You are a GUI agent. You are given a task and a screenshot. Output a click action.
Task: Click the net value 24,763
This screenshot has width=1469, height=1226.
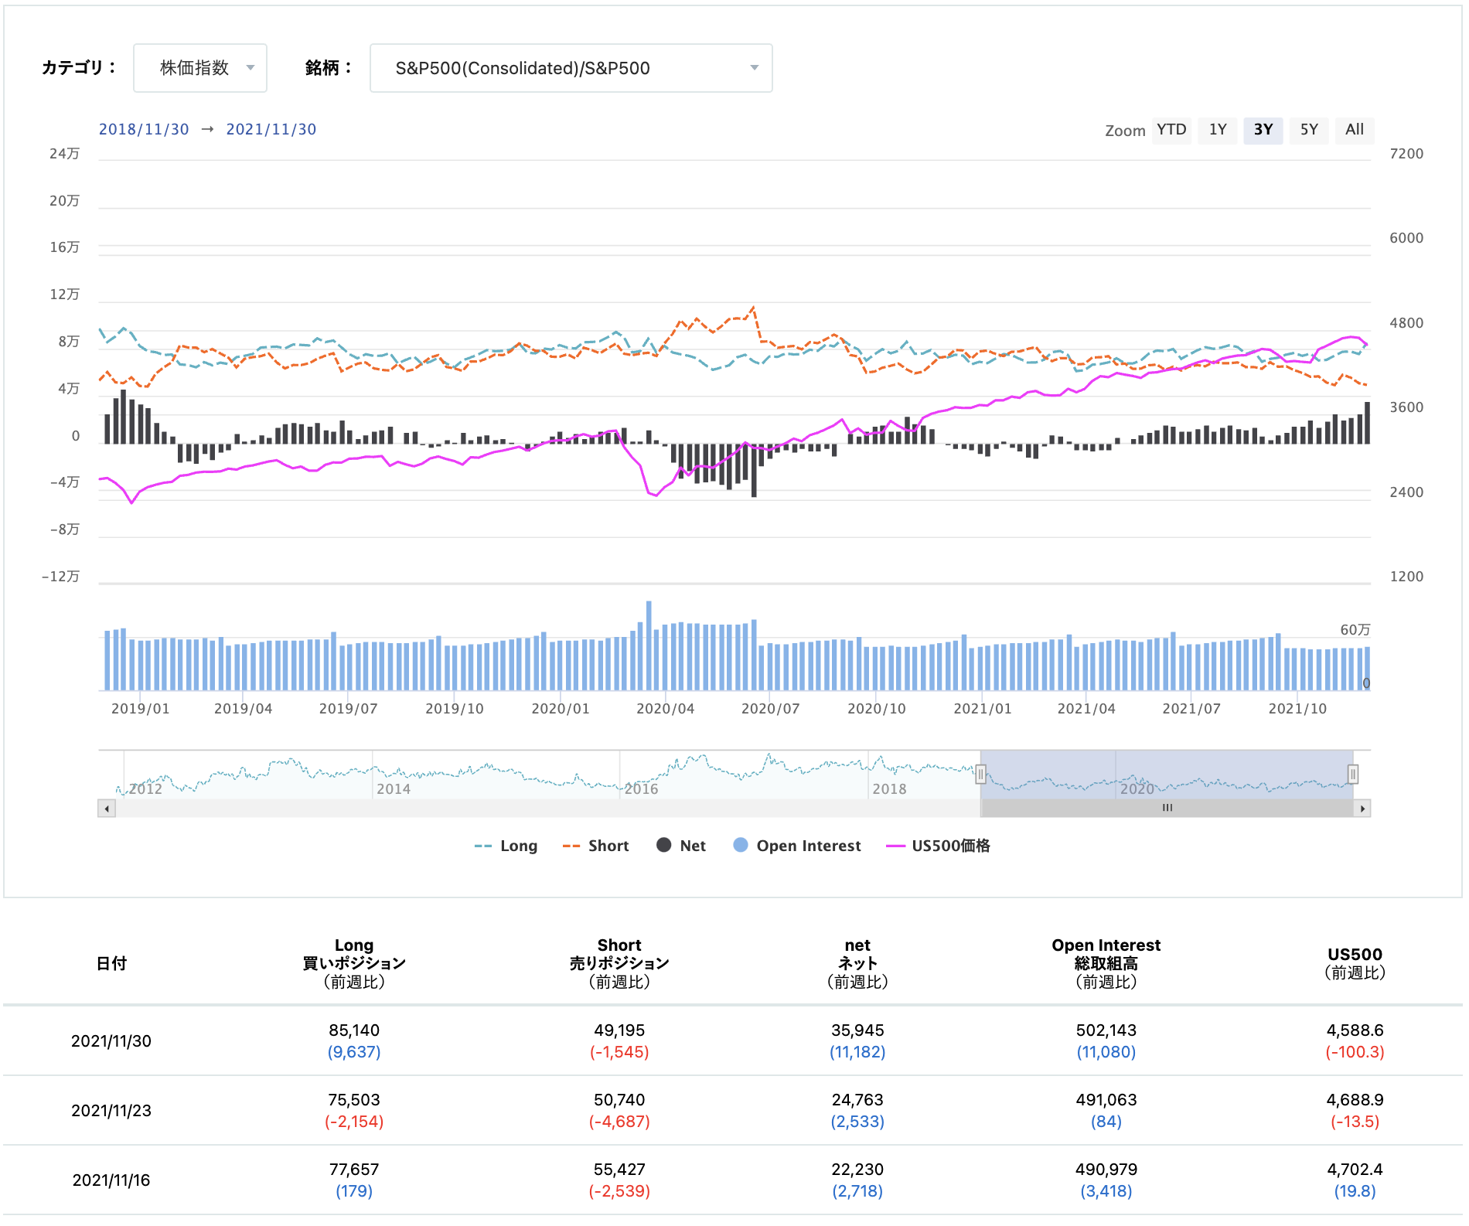click(x=857, y=1100)
